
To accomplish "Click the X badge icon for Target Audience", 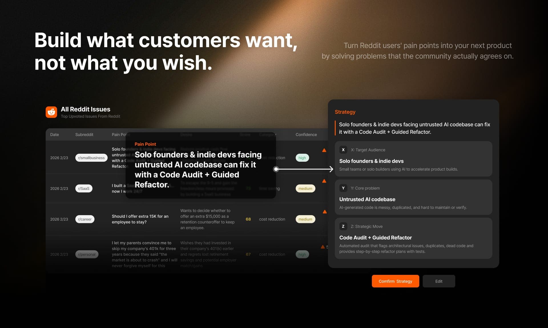I will pos(343,150).
